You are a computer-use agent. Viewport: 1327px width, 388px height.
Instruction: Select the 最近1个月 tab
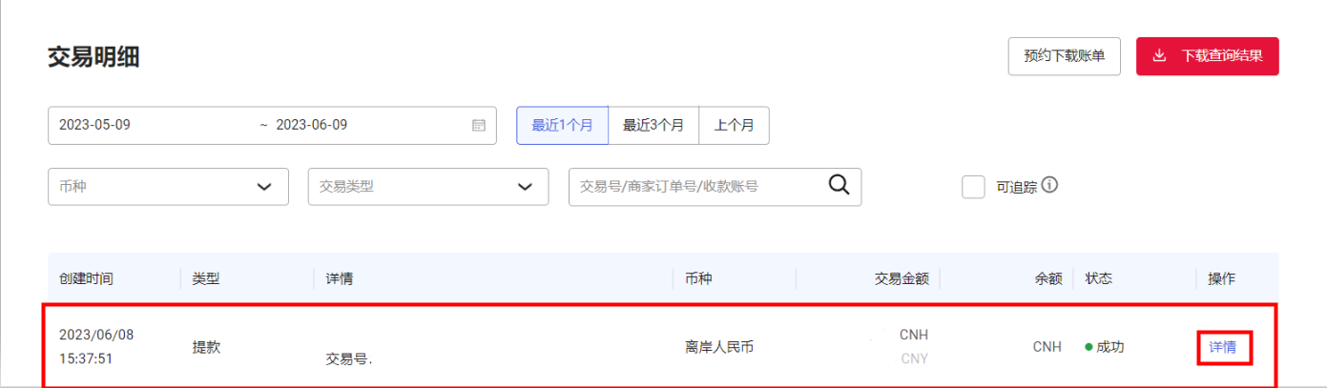(x=563, y=126)
